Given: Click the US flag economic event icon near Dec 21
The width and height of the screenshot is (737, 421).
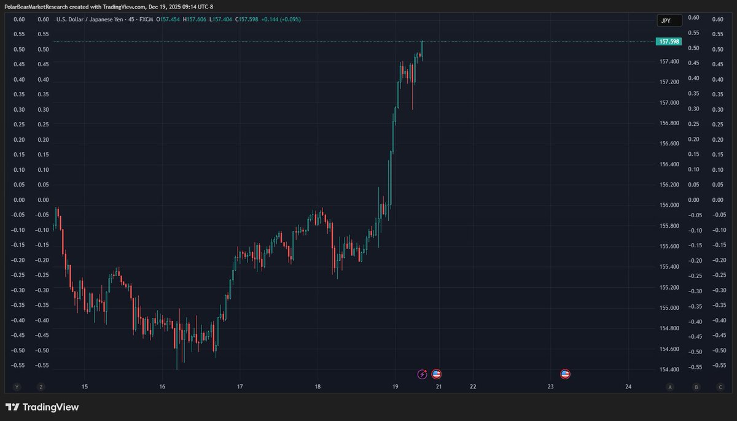Looking at the screenshot, I should point(437,374).
